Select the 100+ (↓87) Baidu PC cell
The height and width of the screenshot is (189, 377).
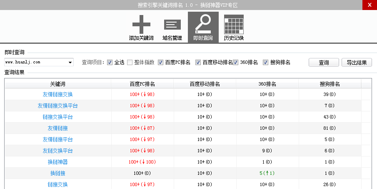pyautogui.click(x=142, y=128)
